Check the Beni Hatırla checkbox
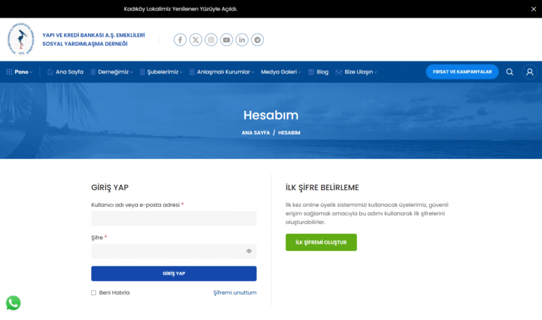The width and height of the screenshot is (542, 320). point(94,292)
